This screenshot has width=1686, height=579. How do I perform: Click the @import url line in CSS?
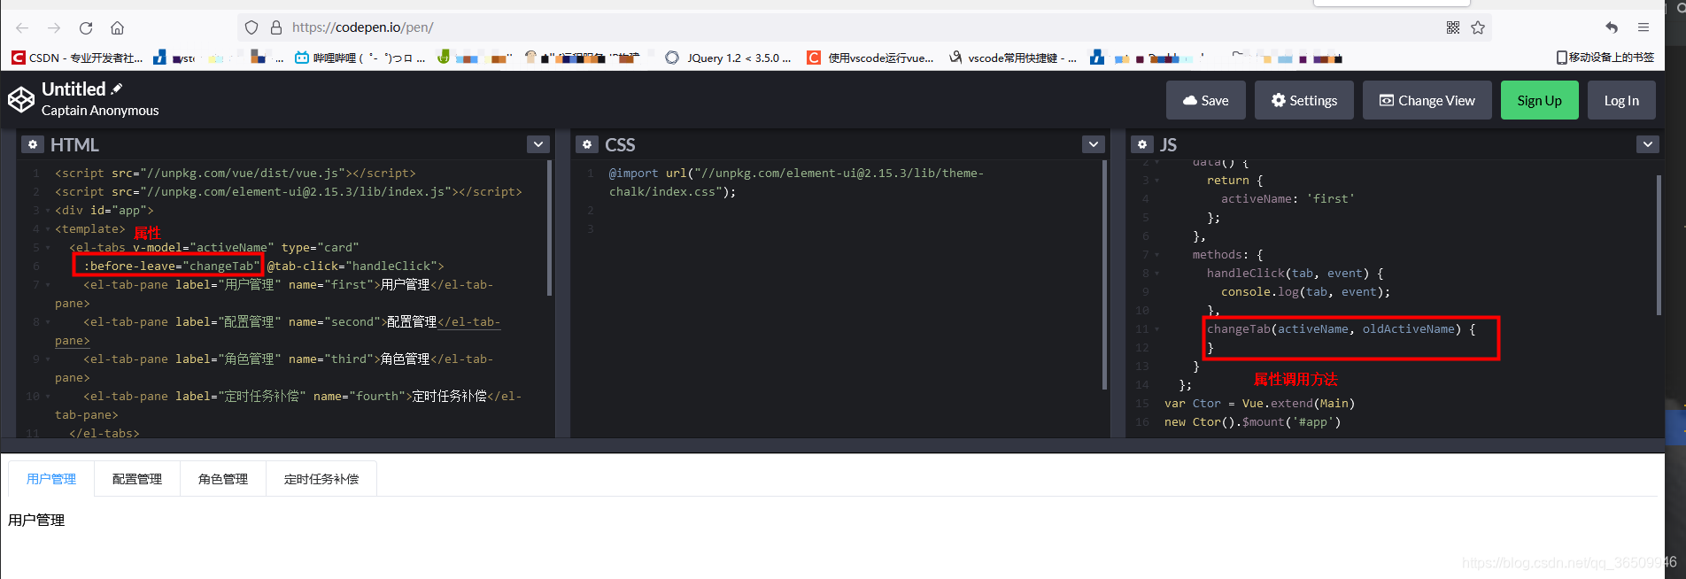[x=796, y=182]
